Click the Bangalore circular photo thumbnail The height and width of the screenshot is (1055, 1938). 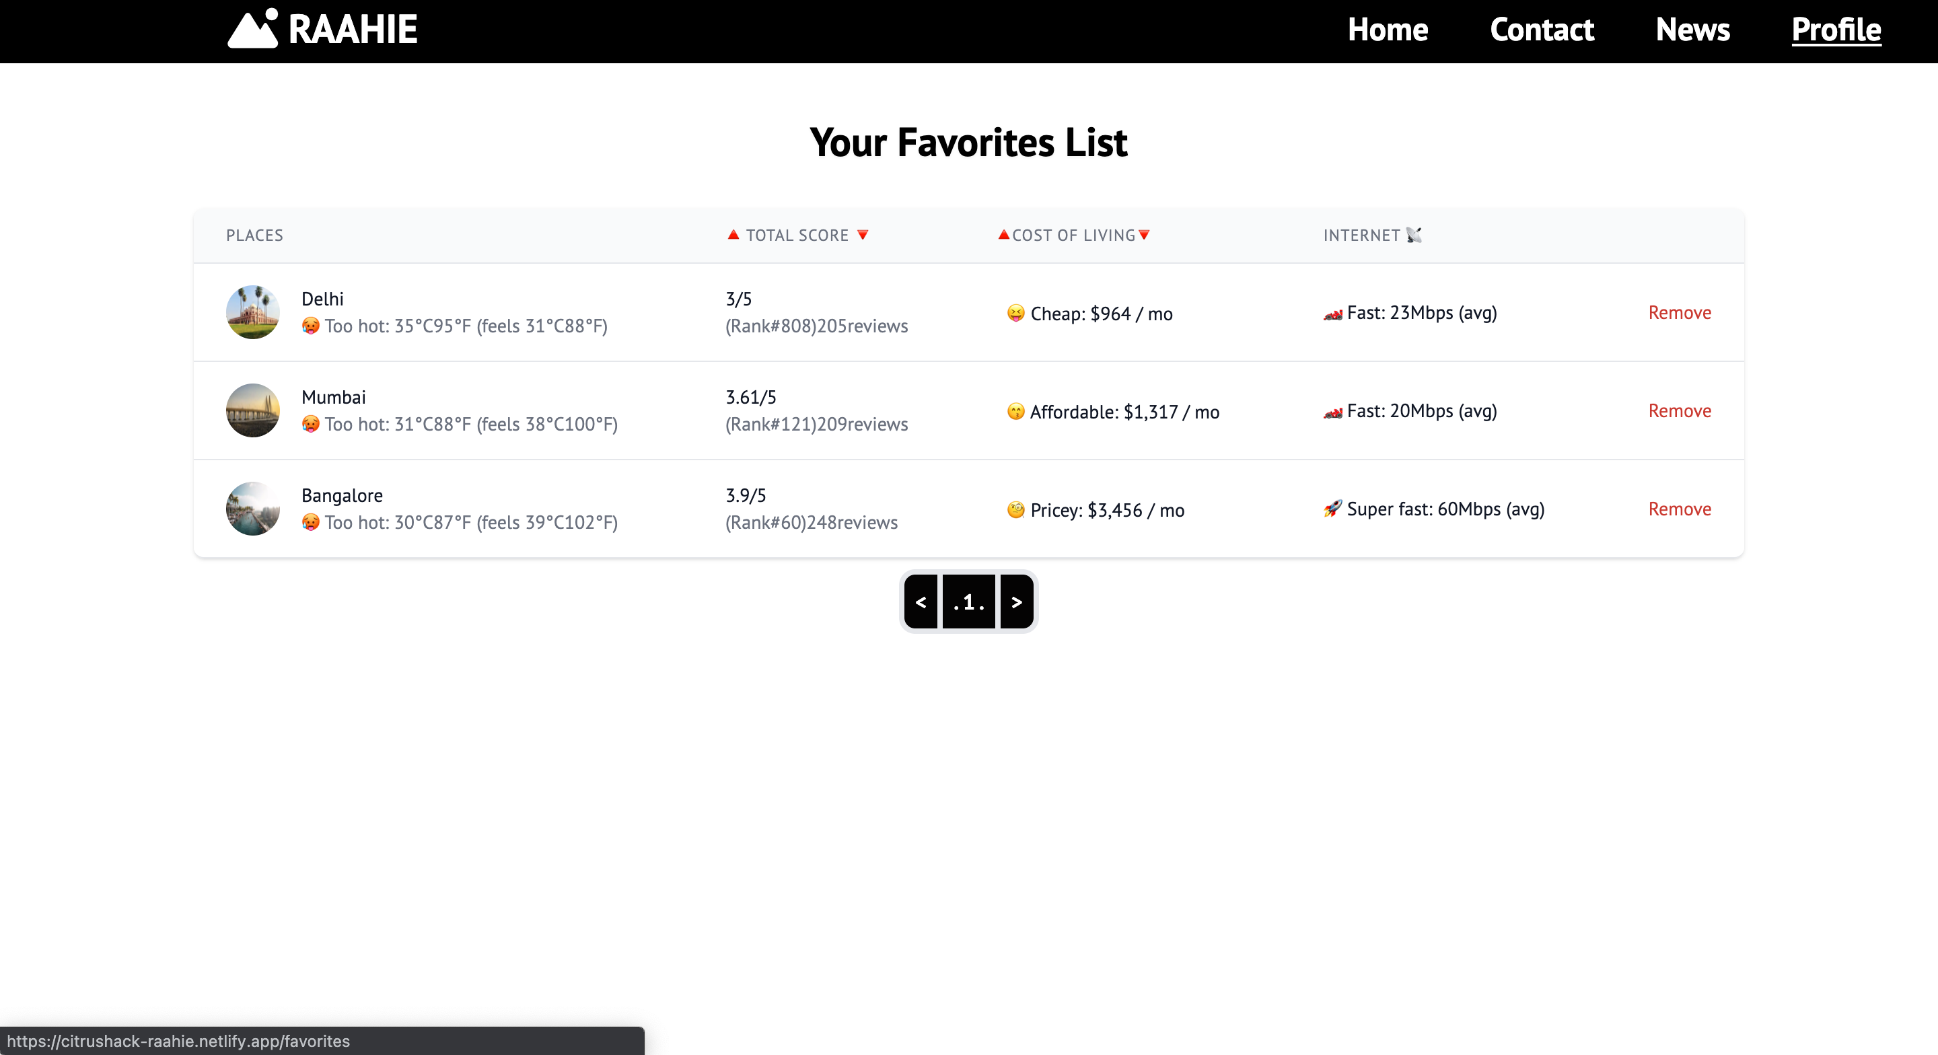pos(253,509)
